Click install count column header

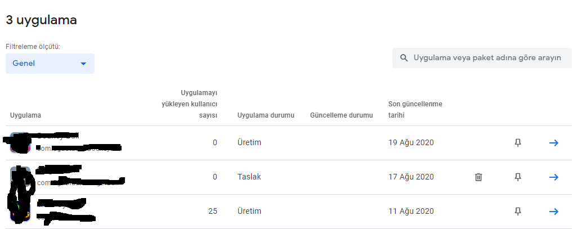189,104
